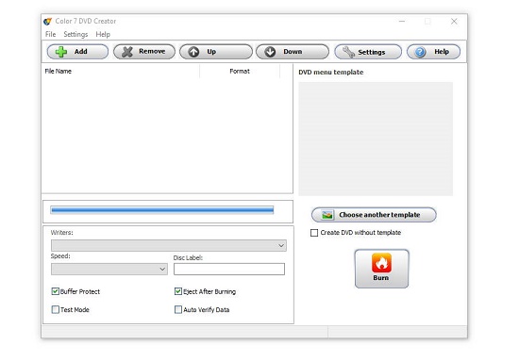Click the green plus Add icon
Screen dimensions: 519x362
tap(61, 52)
